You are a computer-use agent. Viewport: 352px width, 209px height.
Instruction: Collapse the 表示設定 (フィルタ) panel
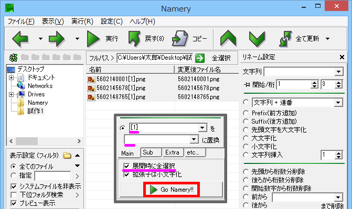pos(78,156)
